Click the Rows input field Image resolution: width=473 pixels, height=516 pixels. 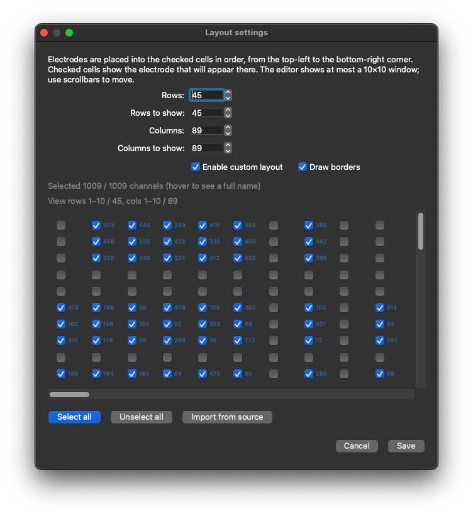(x=206, y=95)
